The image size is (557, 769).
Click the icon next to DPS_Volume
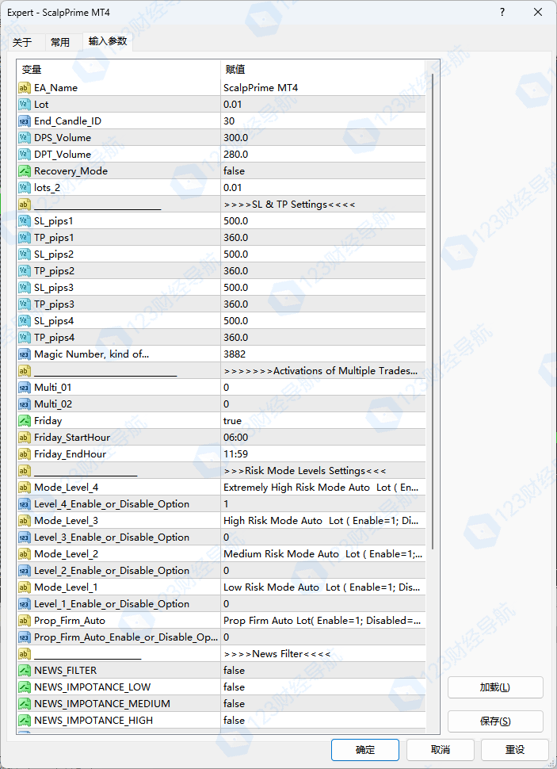pyautogui.click(x=25, y=138)
